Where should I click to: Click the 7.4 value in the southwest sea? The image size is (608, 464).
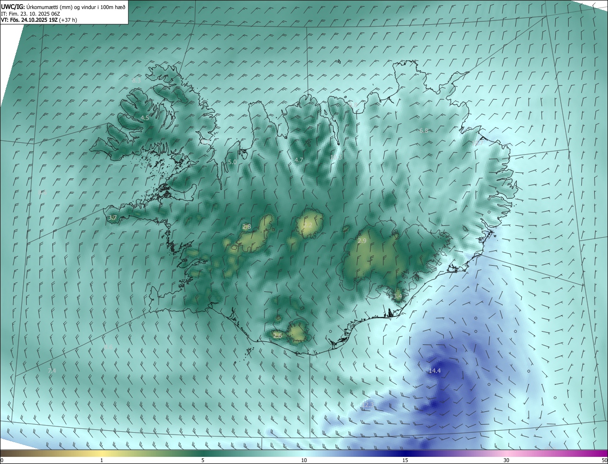pyautogui.click(x=52, y=371)
